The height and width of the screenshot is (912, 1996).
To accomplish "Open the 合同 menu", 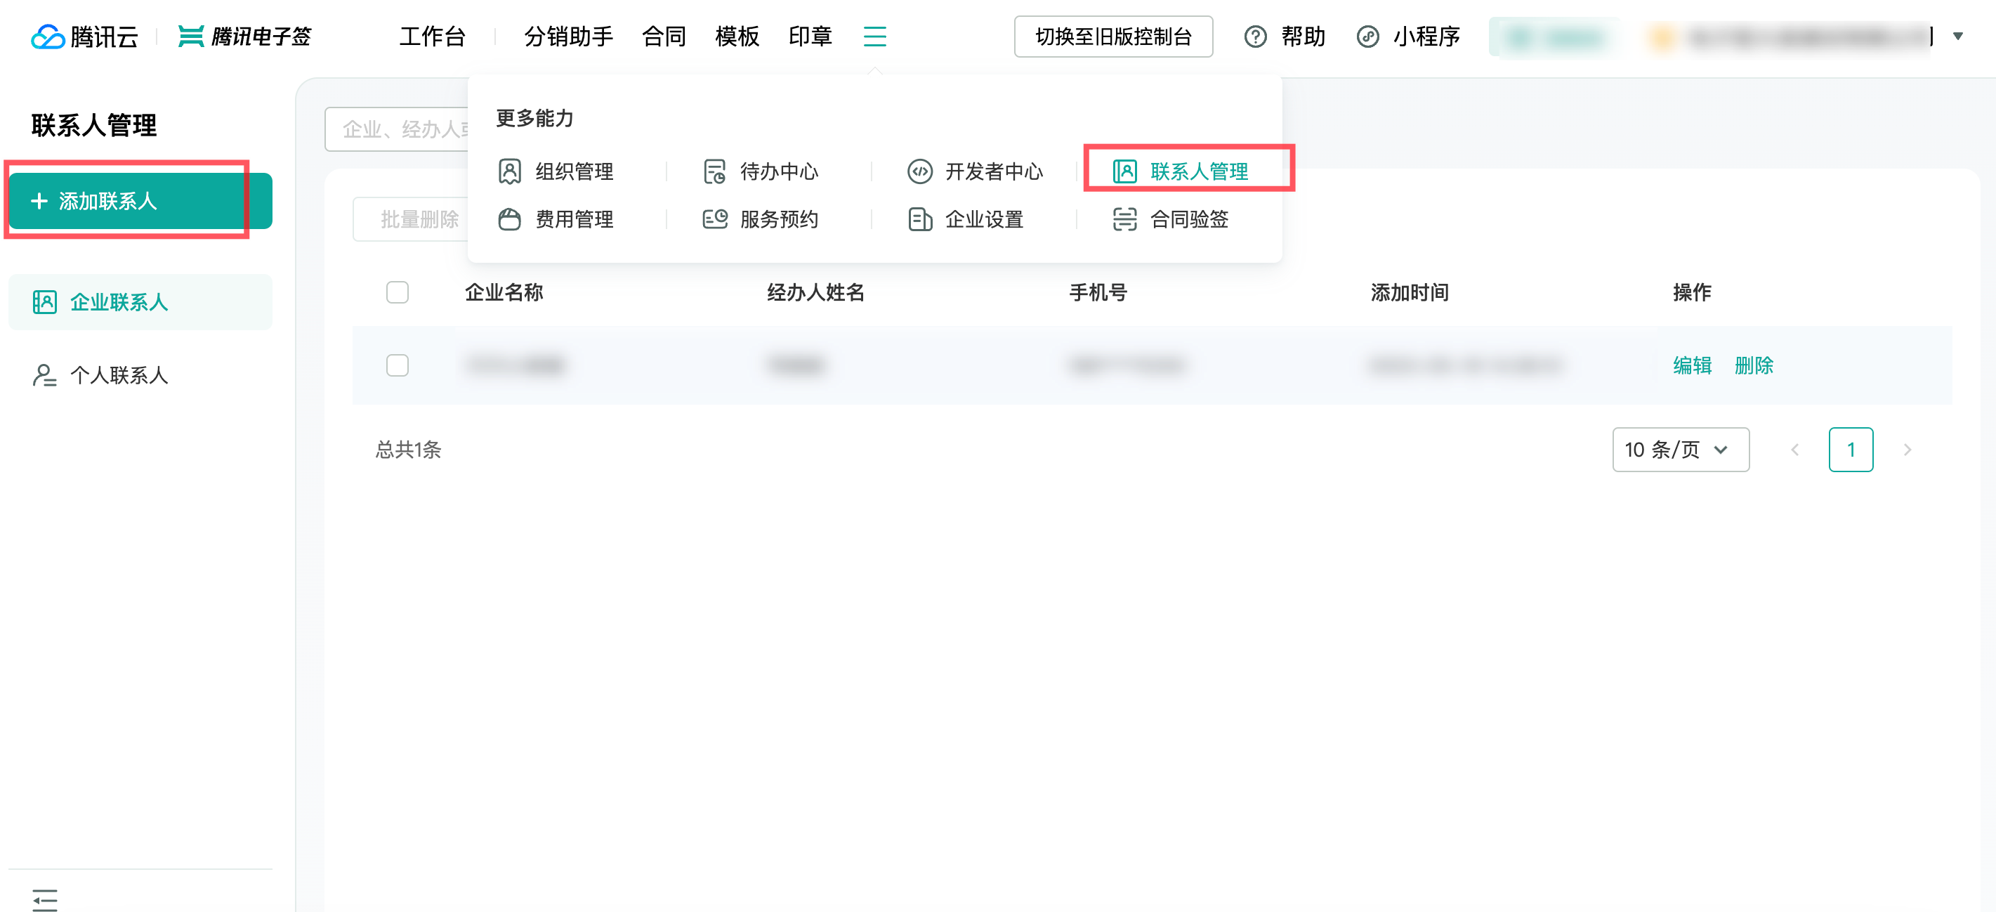I will tap(663, 37).
